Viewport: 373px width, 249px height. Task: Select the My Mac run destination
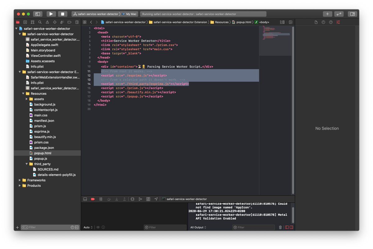point(129,14)
